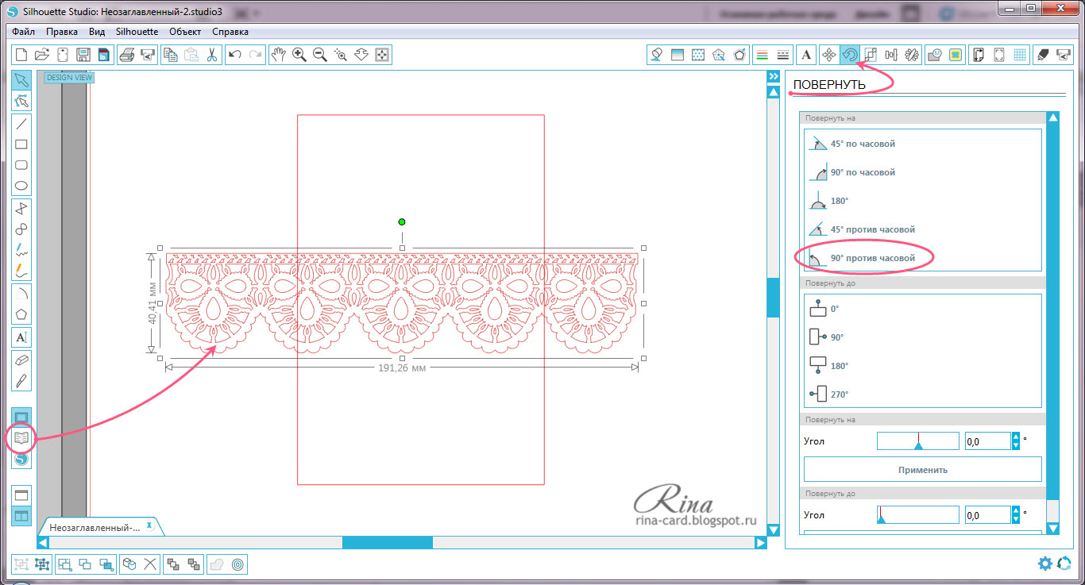Open the Правка menu
1085x585 pixels.
62,32
